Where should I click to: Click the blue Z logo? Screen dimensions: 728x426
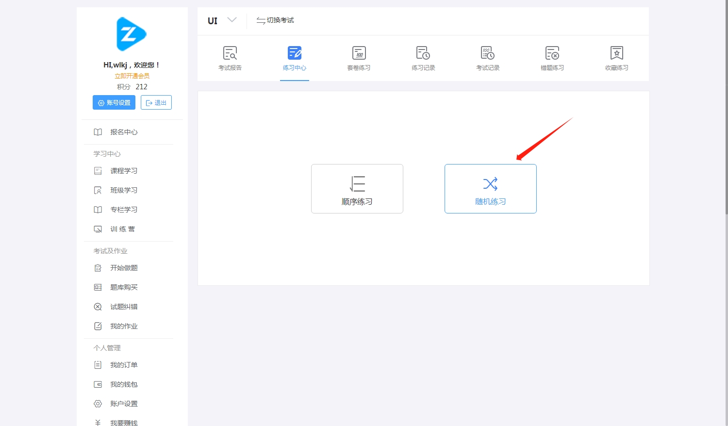[131, 34]
